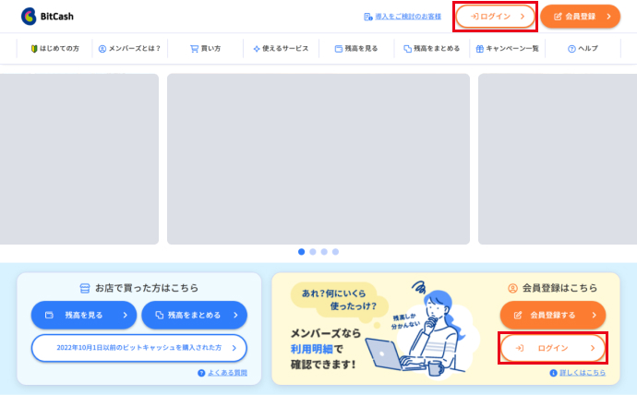Click the login arrow icon in the header ログイン button

(475, 17)
